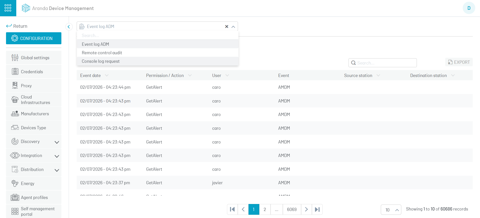The height and width of the screenshot is (218, 480).
Task: Go to previous page arrow
Action: [243, 209]
